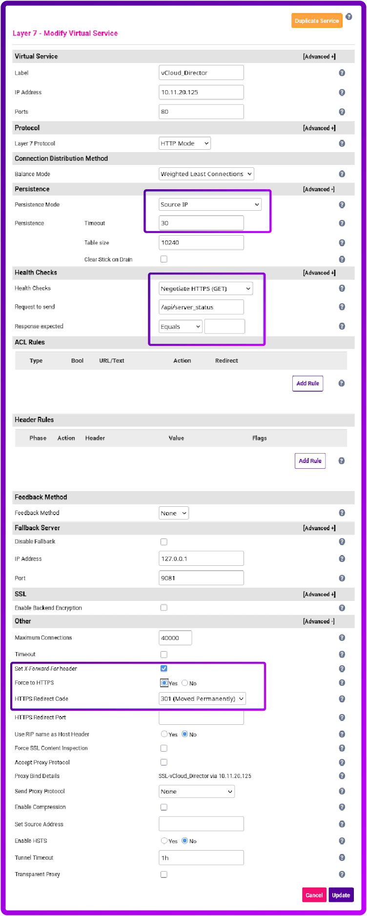This screenshot has height=916, width=367.
Task: Select Yes for Enable HSTS
Action: click(x=164, y=840)
